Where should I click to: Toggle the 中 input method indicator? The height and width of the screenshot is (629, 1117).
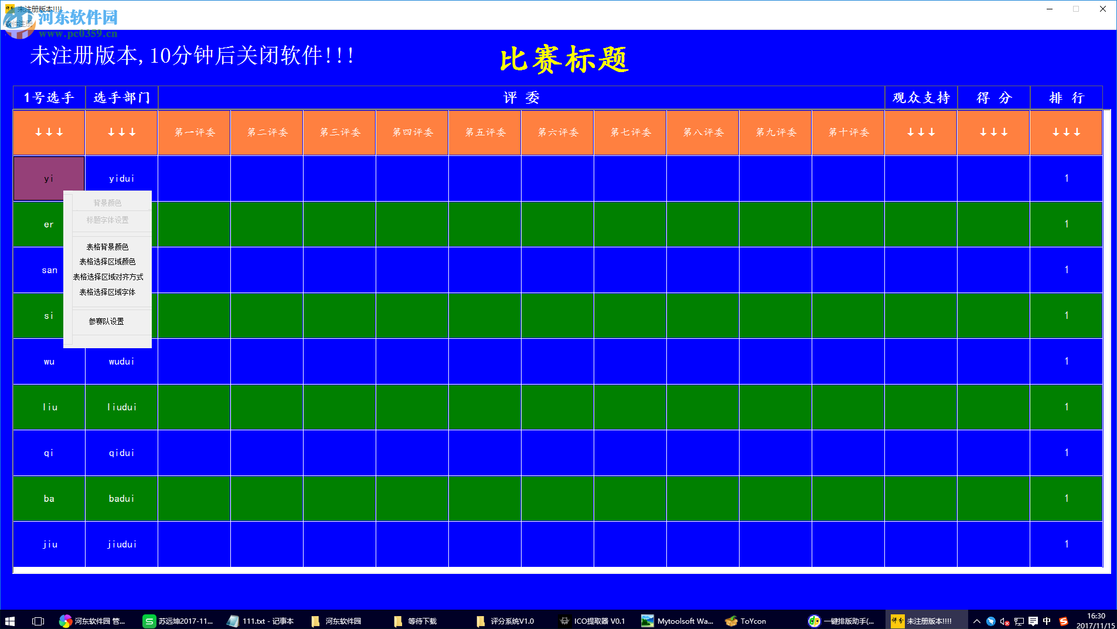1047,621
